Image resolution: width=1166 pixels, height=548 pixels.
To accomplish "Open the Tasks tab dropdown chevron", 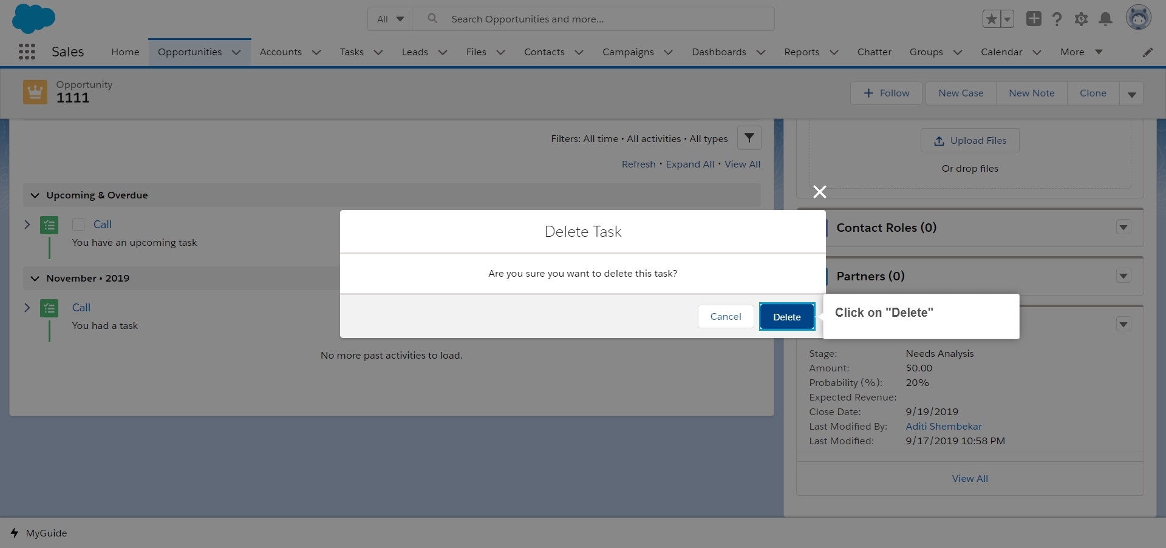I will pyautogui.click(x=378, y=52).
